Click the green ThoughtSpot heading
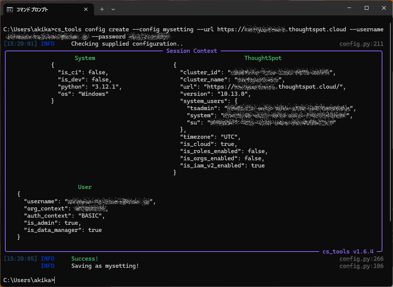 [263, 58]
